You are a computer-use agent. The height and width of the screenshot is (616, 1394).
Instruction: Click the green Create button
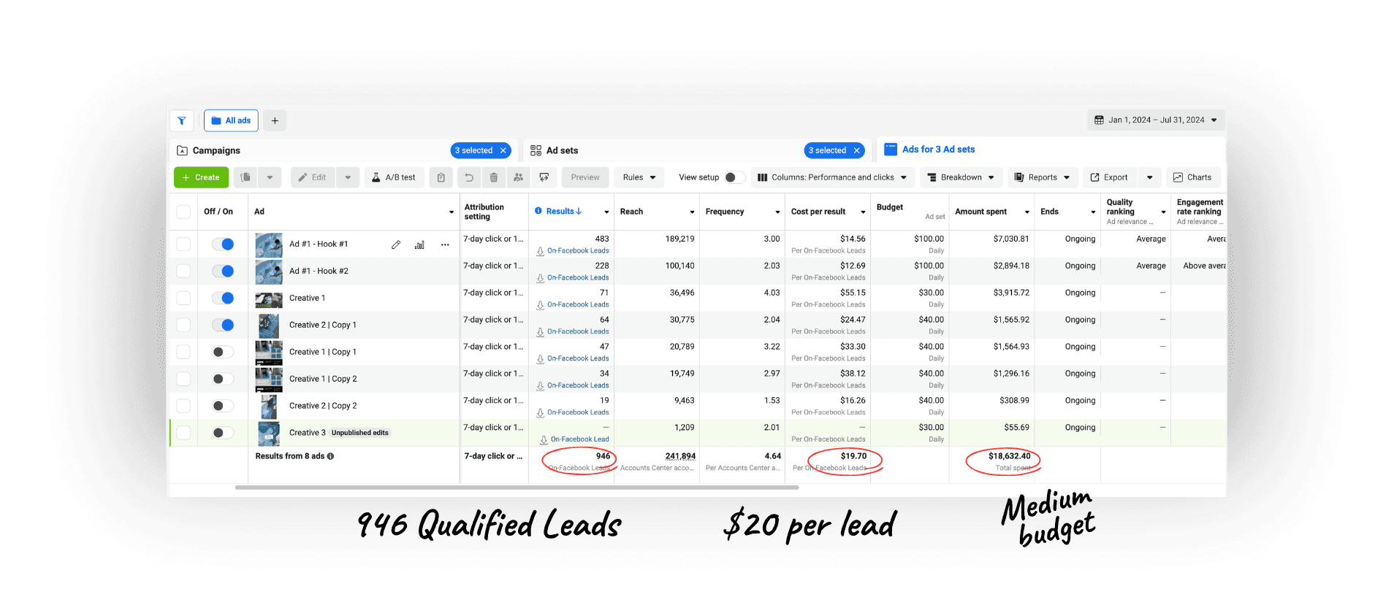pyautogui.click(x=201, y=177)
